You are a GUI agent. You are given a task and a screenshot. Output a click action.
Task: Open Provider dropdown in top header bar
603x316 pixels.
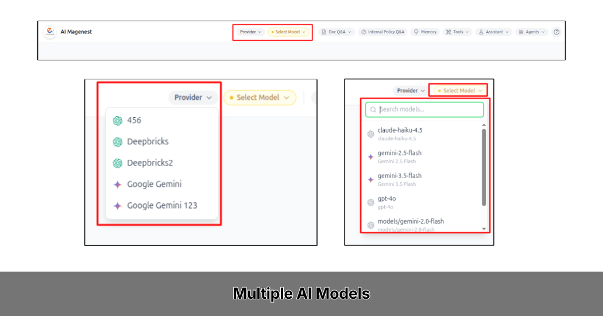click(x=250, y=32)
